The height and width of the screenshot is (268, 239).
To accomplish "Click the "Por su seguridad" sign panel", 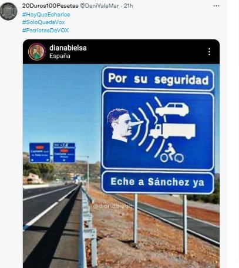I will pyautogui.click(x=158, y=79).
